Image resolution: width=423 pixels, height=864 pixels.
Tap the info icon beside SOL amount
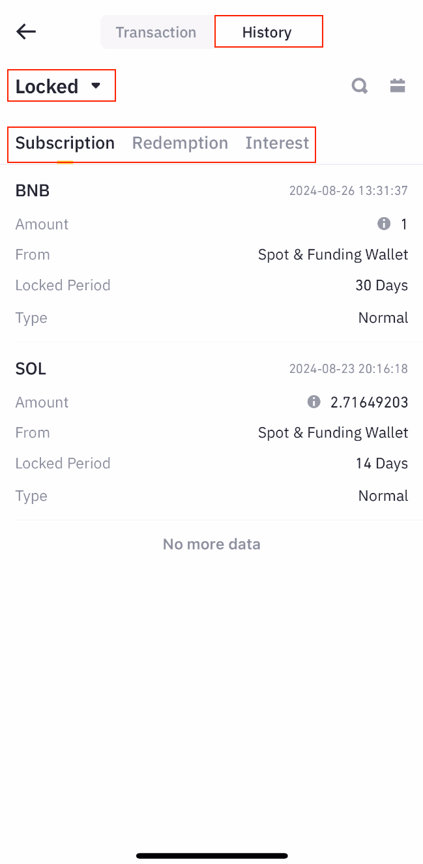[314, 402]
